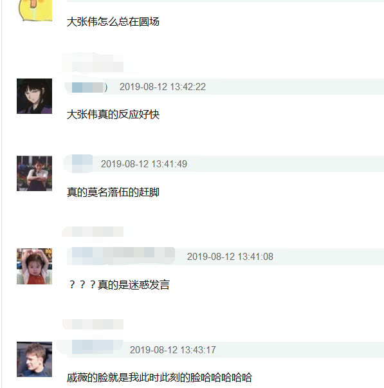Viewport: 384px width, 388px height.
Task: Click the timestamp 2019-08-12 13:42:22
Action: tap(163, 87)
